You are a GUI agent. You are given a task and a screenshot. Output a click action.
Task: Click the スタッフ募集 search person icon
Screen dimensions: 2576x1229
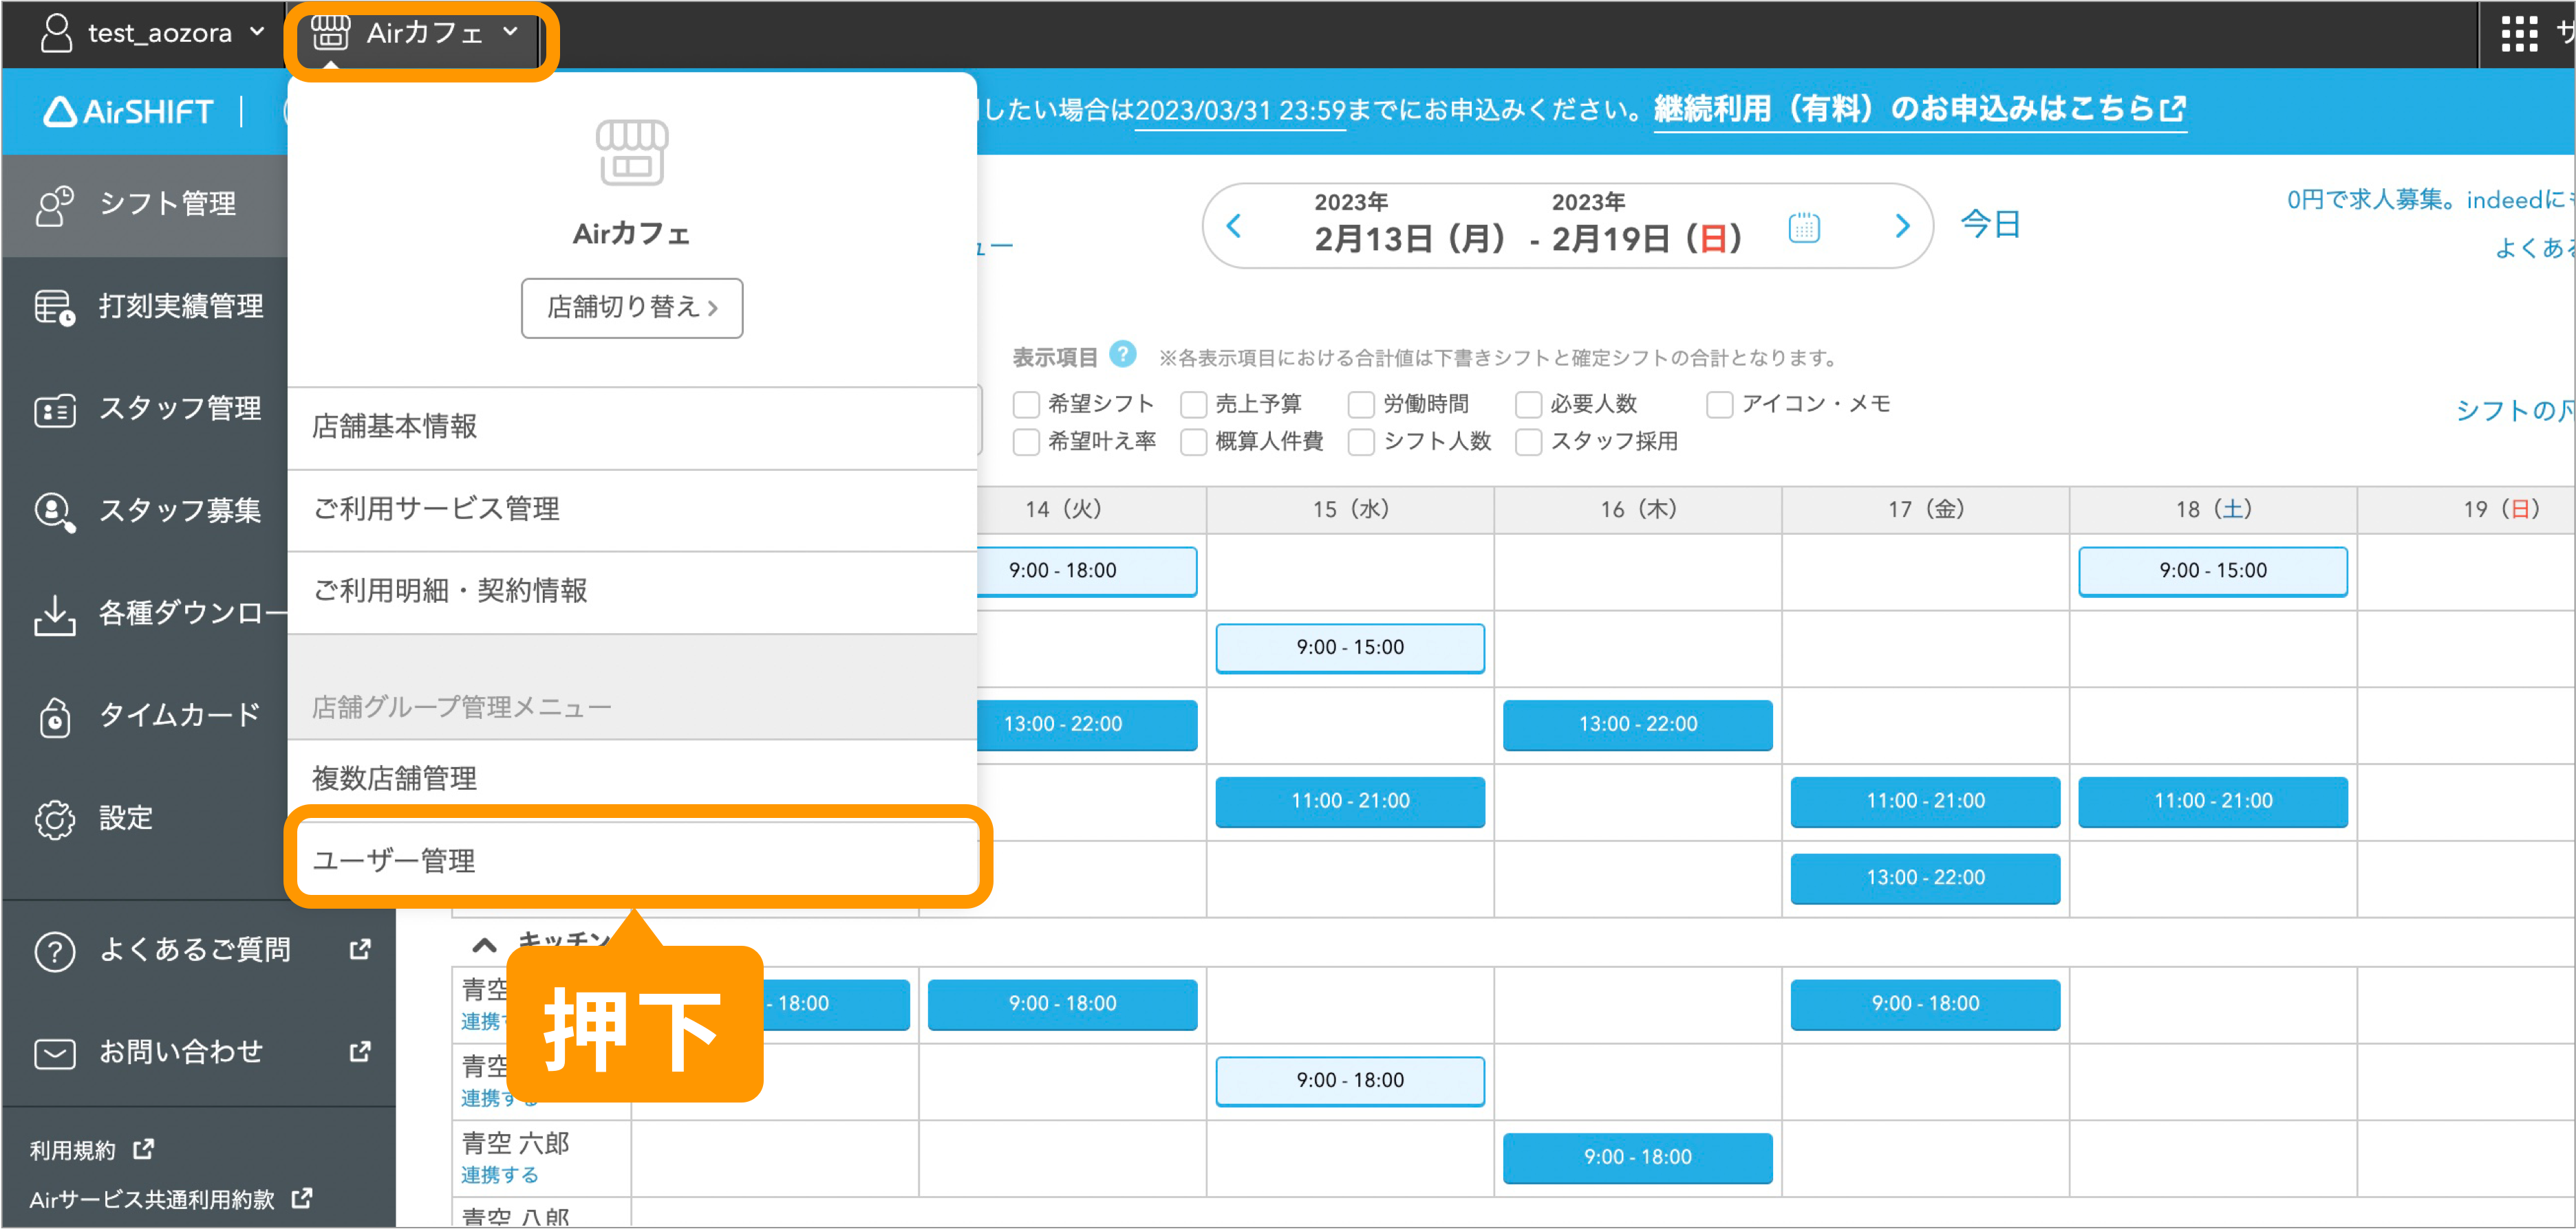coord(55,511)
